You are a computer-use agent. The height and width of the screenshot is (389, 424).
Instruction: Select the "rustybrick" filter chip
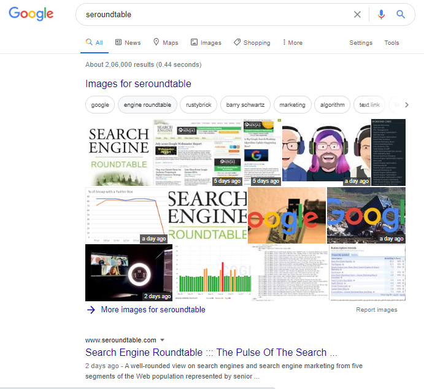198,105
